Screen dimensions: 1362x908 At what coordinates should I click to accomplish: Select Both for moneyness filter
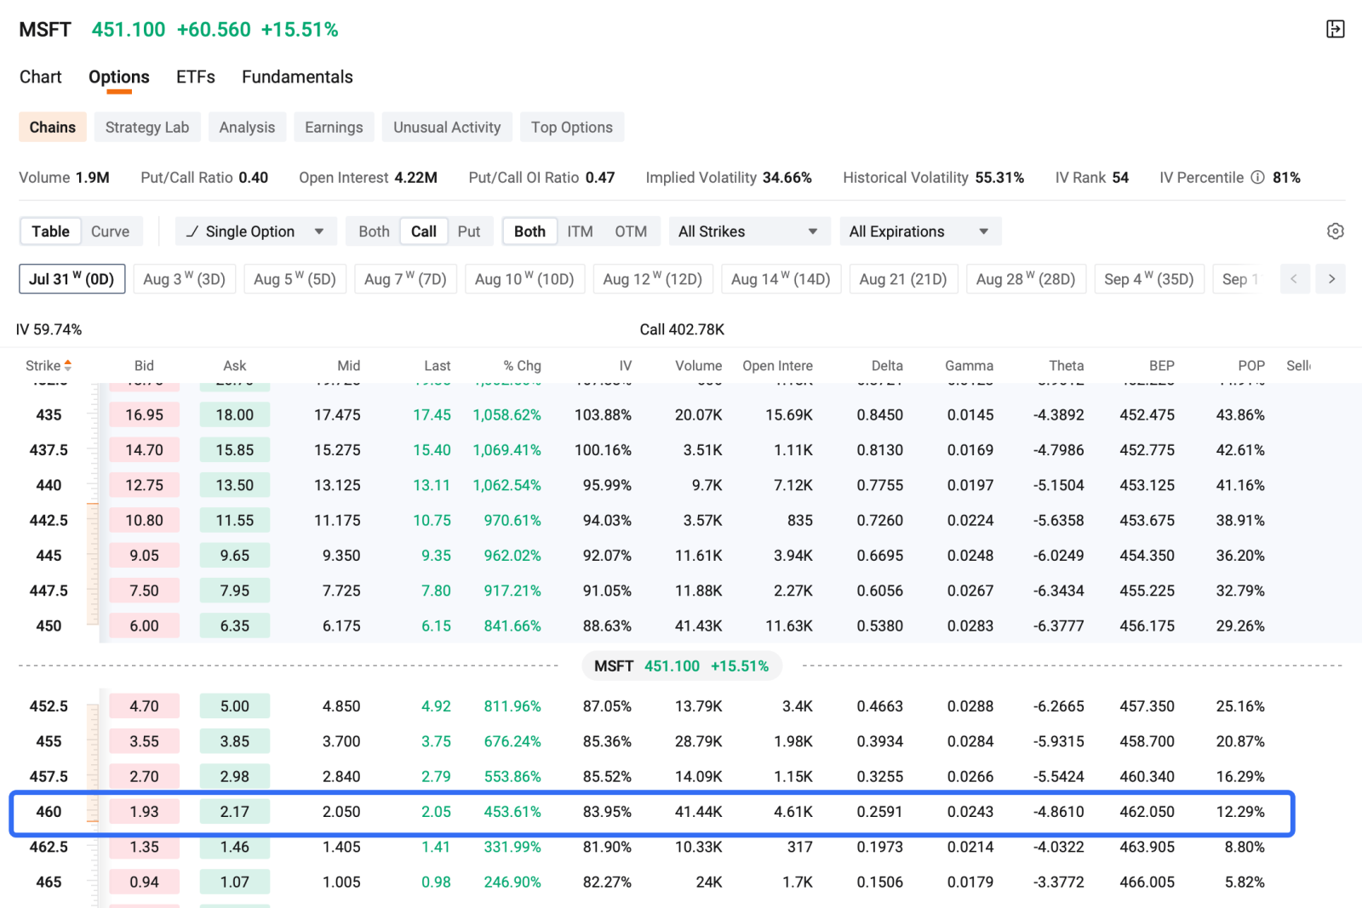529,231
